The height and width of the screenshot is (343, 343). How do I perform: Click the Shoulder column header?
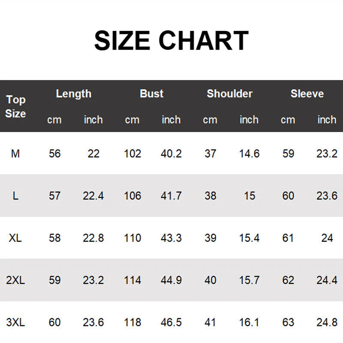click(x=229, y=93)
